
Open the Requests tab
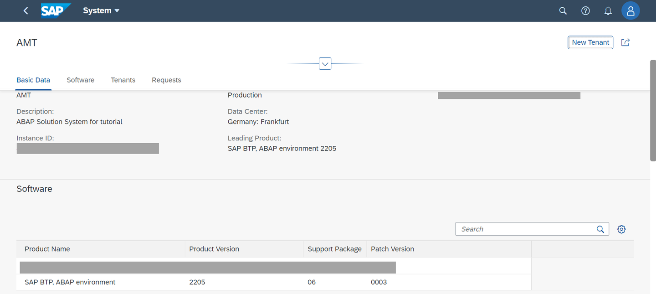(166, 80)
